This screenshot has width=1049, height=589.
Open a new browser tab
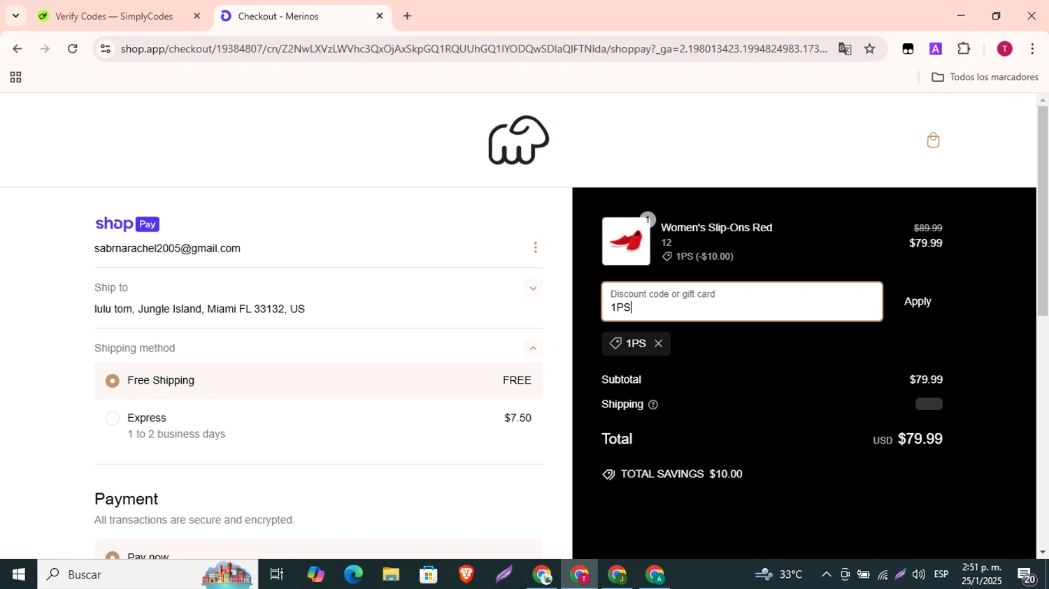pyautogui.click(x=407, y=16)
